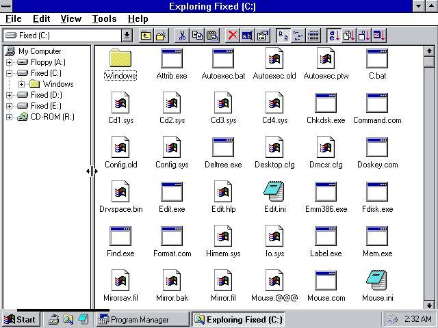Open the Help menu
This screenshot has width=438, height=328.
tap(138, 18)
